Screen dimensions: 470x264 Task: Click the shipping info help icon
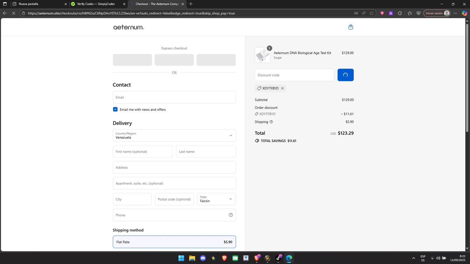[271, 122]
